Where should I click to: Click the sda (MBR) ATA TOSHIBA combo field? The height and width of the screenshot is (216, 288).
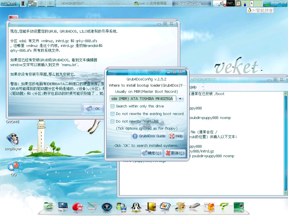click(143, 99)
